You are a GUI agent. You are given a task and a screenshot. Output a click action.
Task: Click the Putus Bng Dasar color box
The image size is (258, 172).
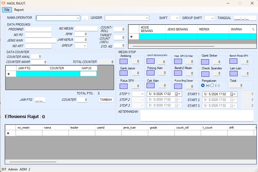pos(178,86)
